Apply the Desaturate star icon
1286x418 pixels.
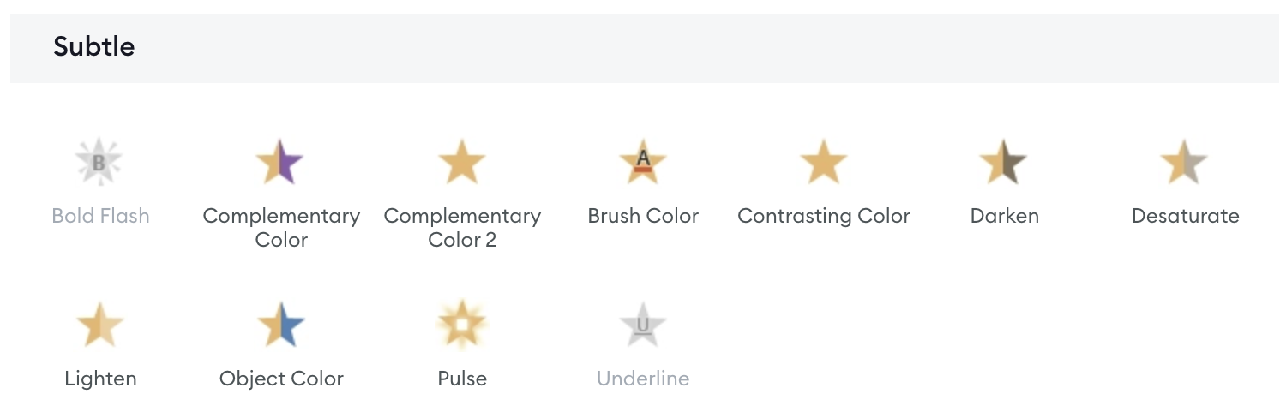point(1185,162)
